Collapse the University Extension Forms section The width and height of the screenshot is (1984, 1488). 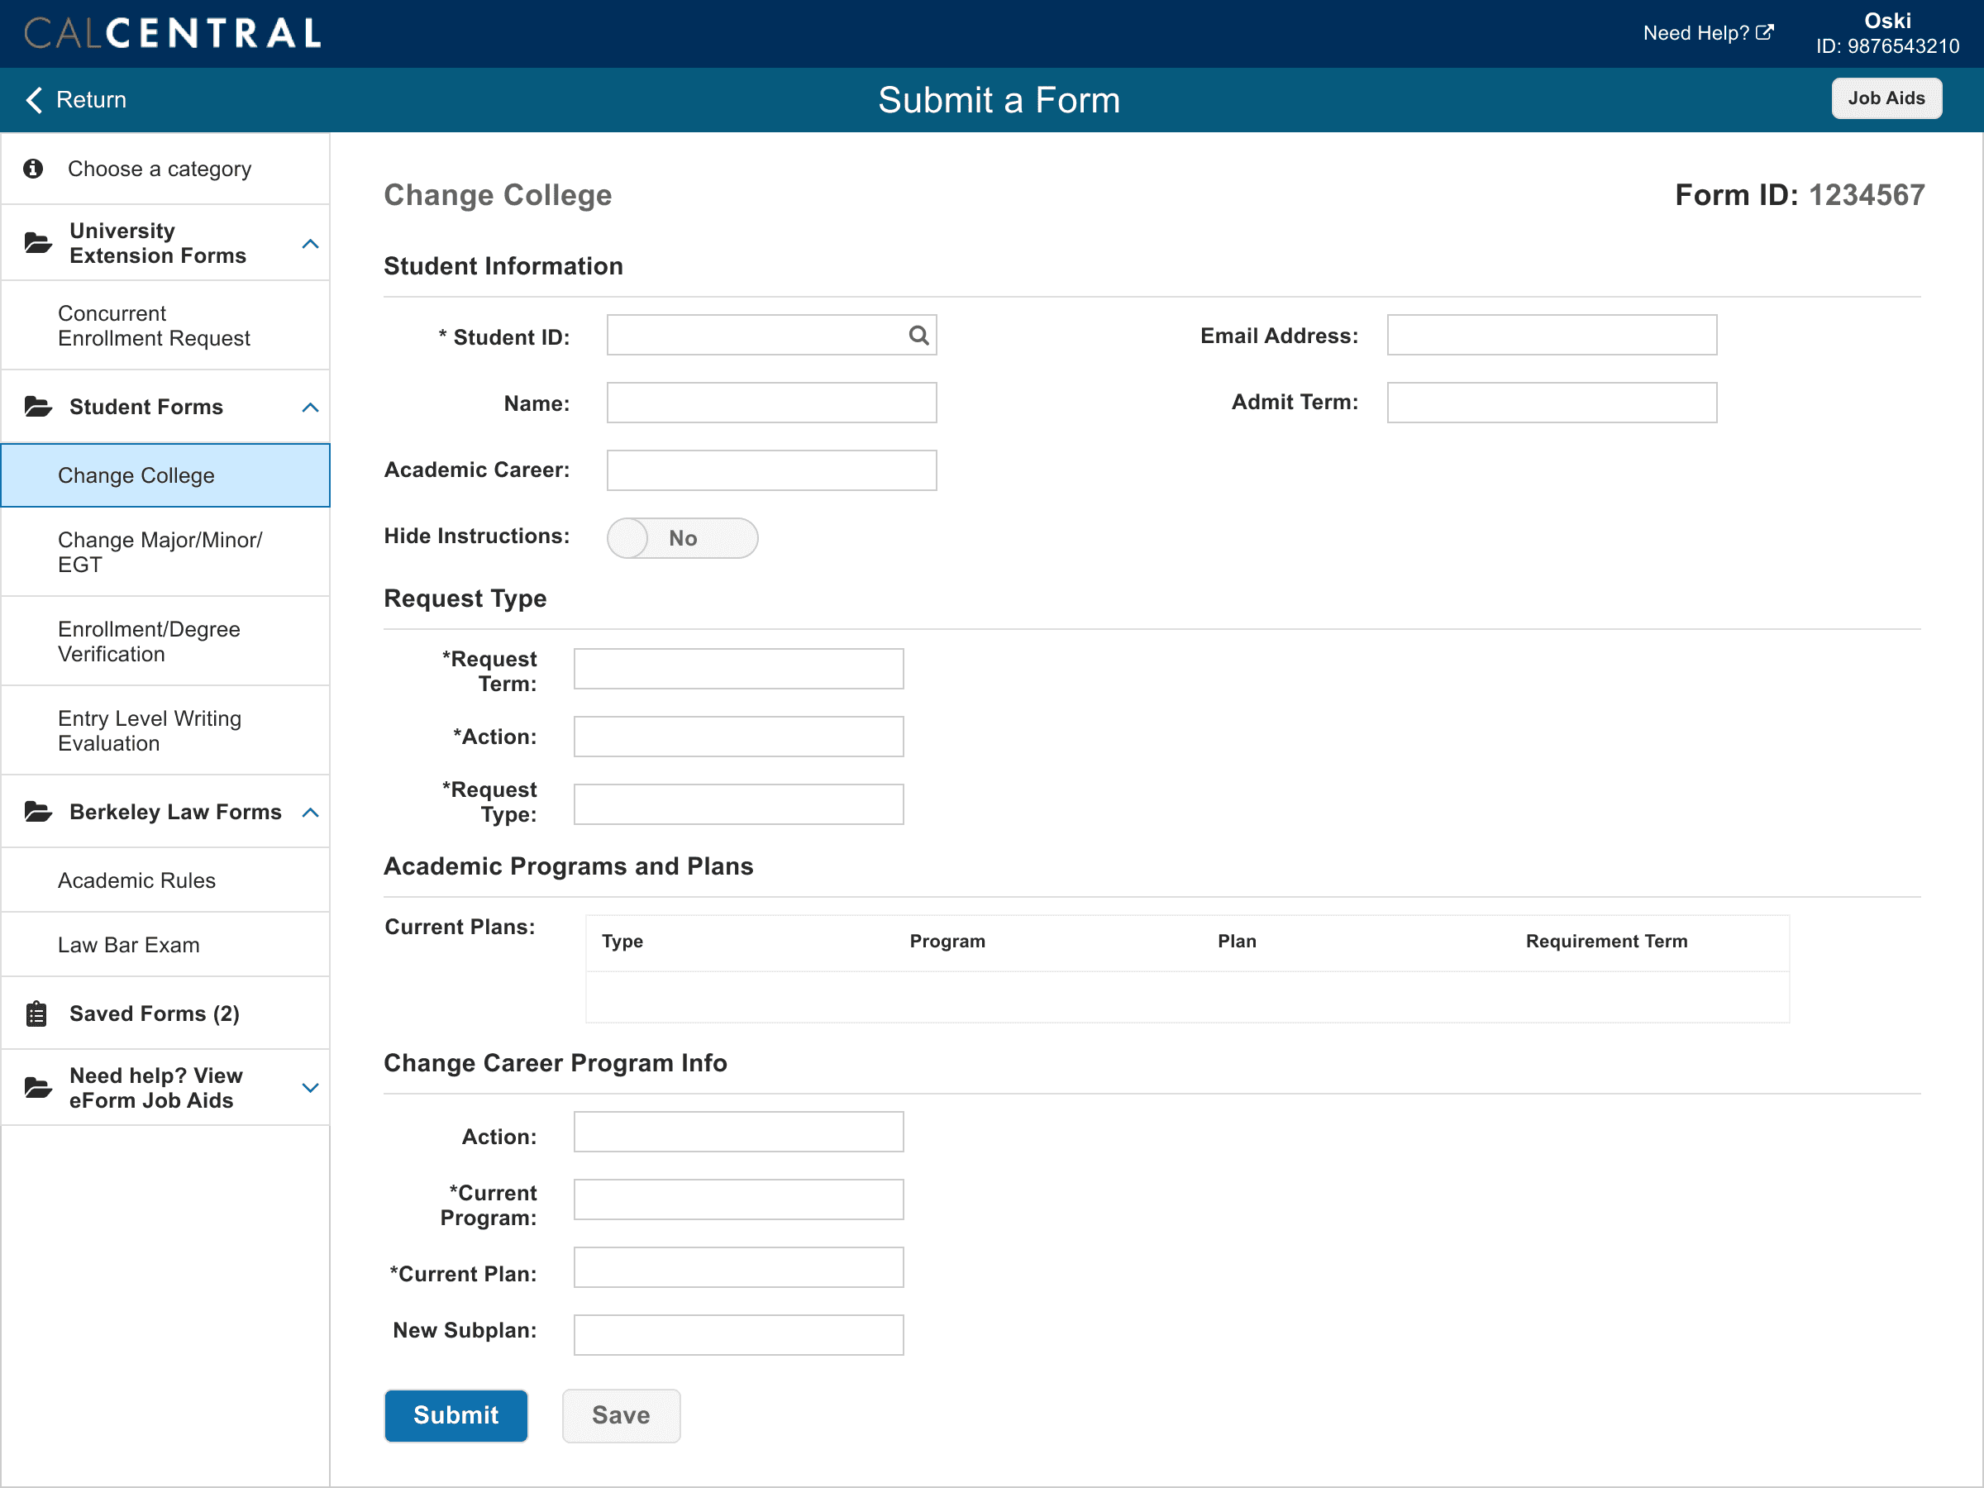click(x=310, y=244)
